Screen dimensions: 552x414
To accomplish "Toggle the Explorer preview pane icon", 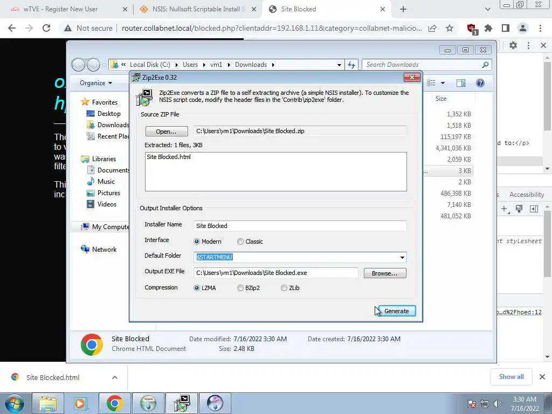I will pos(461,83).
